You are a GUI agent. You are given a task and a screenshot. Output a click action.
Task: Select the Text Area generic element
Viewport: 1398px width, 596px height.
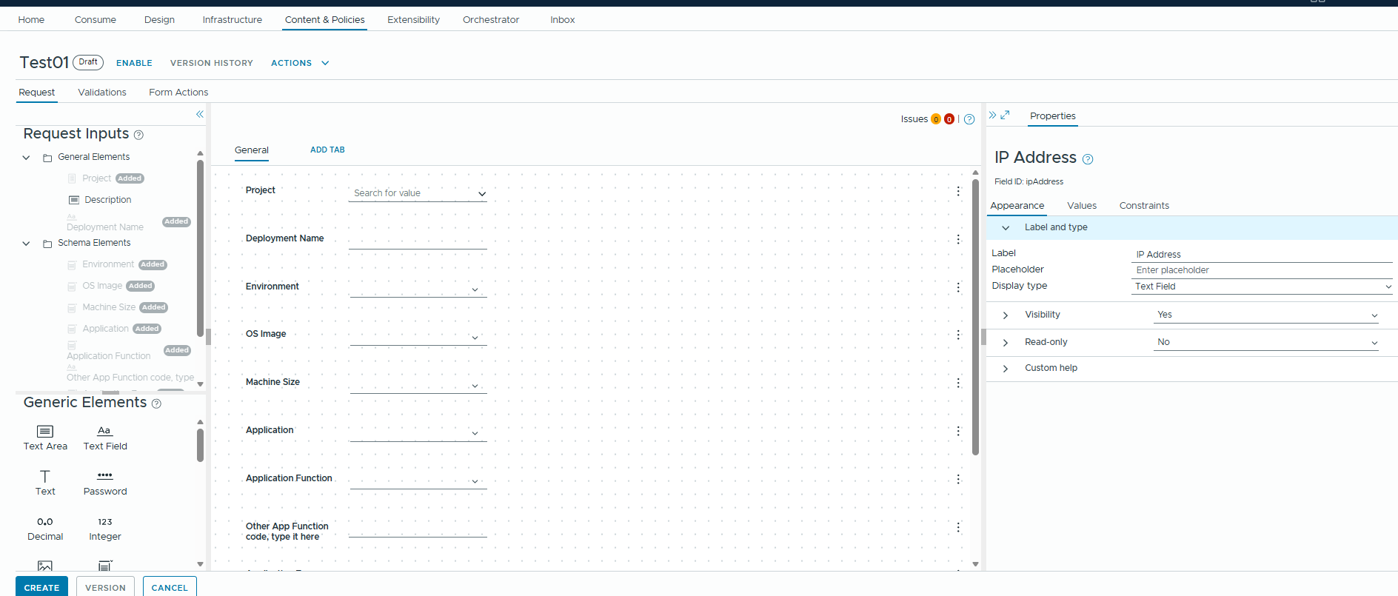click(45, 438)
